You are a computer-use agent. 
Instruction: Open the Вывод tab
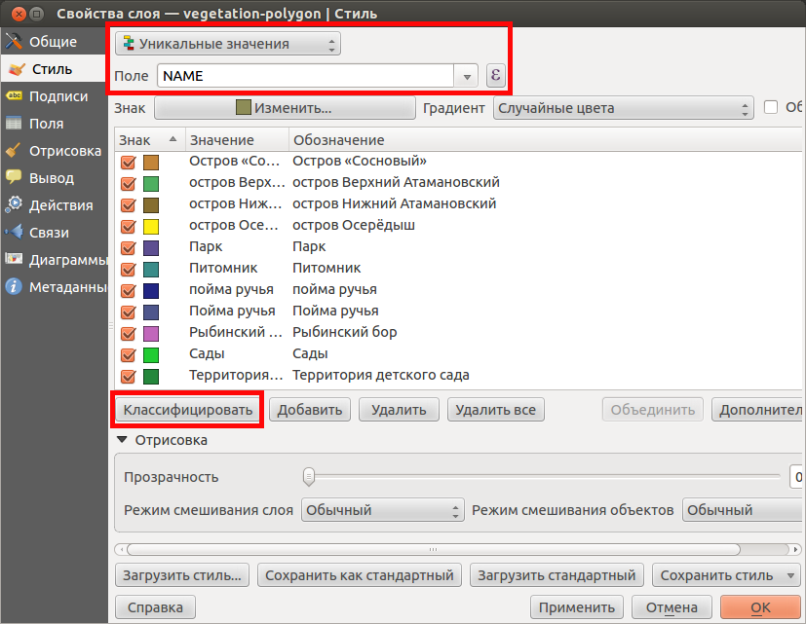[54, 178]
